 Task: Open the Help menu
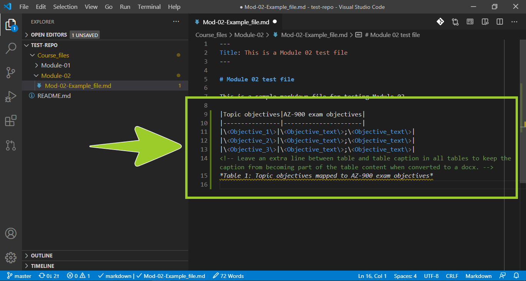(x=174, y=7)
